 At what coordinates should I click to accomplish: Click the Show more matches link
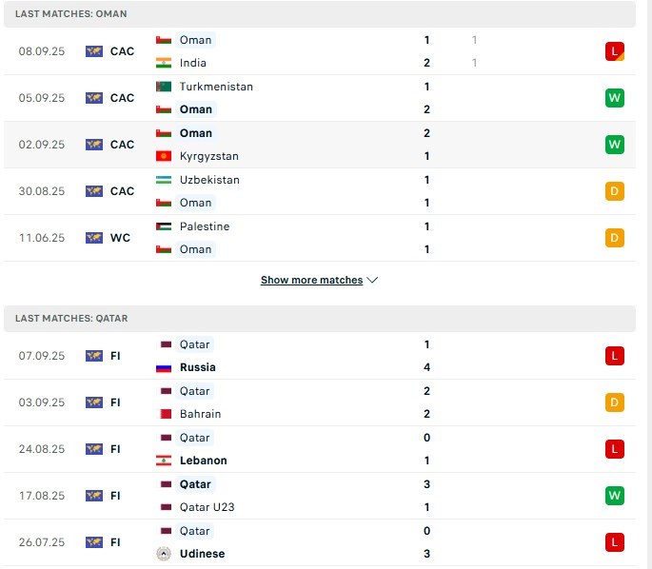coord(311,281)
